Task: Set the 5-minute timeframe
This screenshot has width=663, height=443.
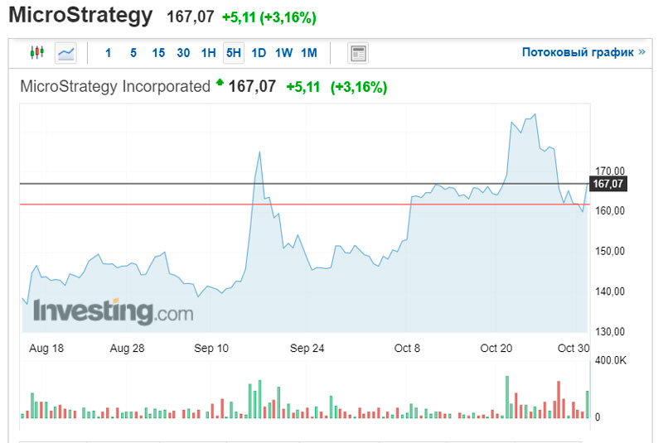Action: coord(133,53)
